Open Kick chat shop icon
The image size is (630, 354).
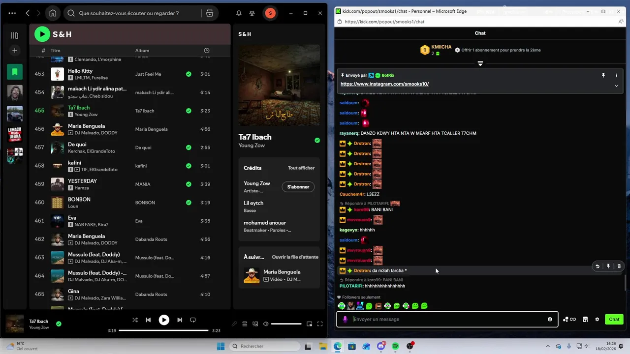(585, 320)
